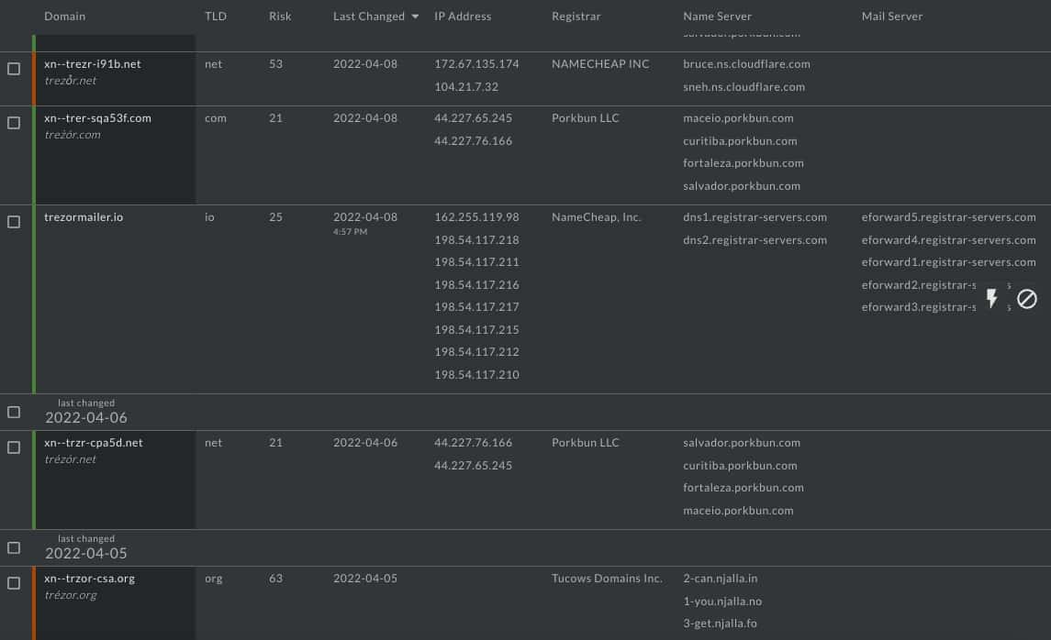Image resolution: width=1051 pixels, height=640 pixels.
Task: Click the block action icon on trezormailer.io row
Action: 1027,299
